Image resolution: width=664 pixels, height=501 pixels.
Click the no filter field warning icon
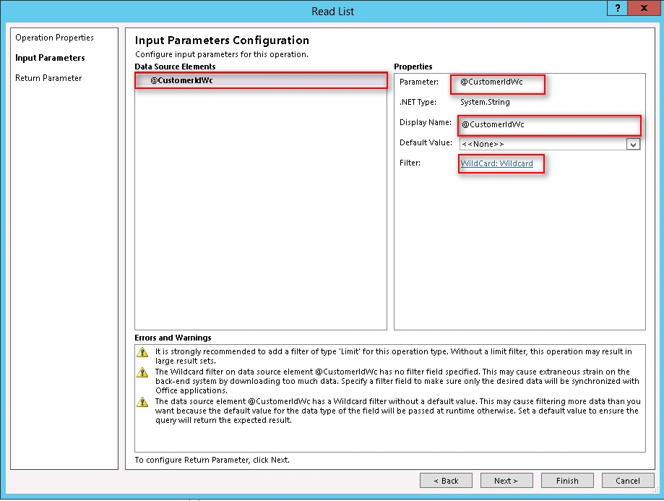[143, 372]
